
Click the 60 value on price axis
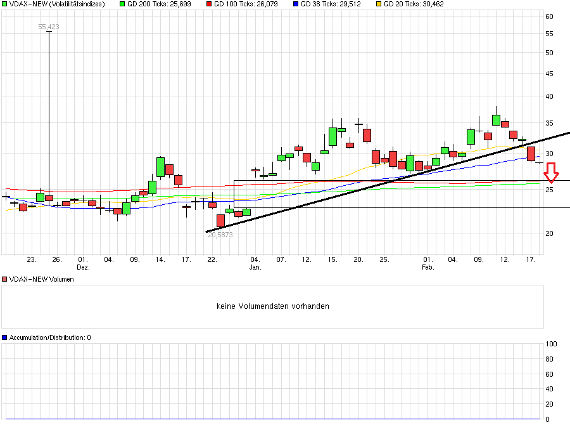(x=549, y=16)
